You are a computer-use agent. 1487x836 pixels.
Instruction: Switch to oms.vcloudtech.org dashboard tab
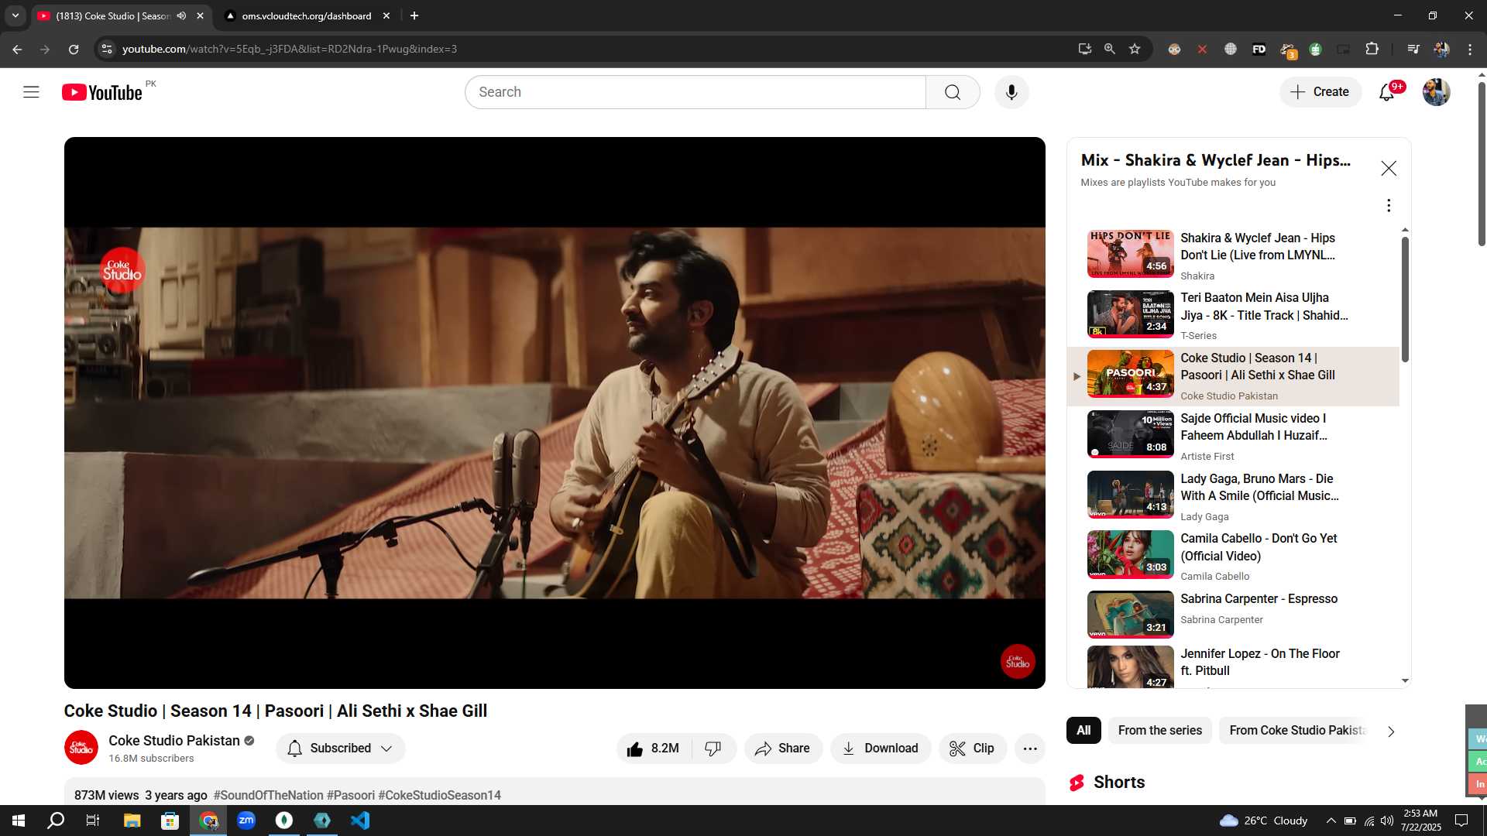[x=307, y=15]
